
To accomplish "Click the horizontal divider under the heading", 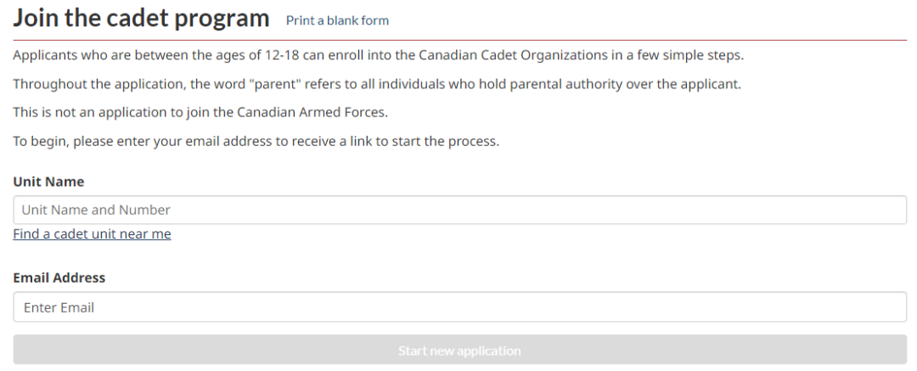I will [x=459, y=40].
